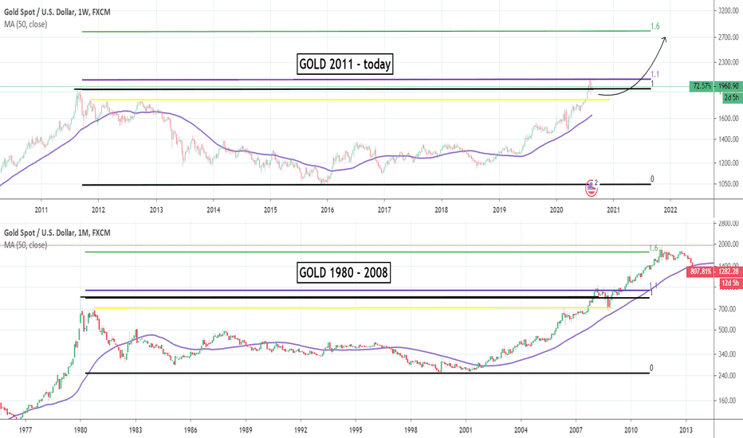Click the weekly chart title 'Gold Spot / U.S. Dollar, 1W, FXCM'

coord(57,12)
